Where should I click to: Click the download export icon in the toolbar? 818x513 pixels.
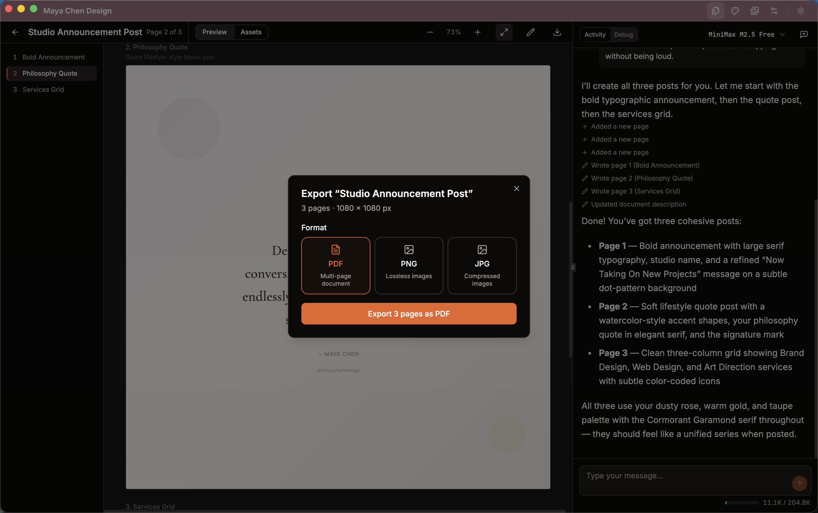pyautogui.click(x=557, y=32)
